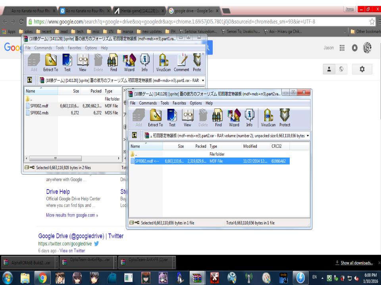Go up one level in the part2.rar window
381x285 pixels.
(x=134, y=135)
